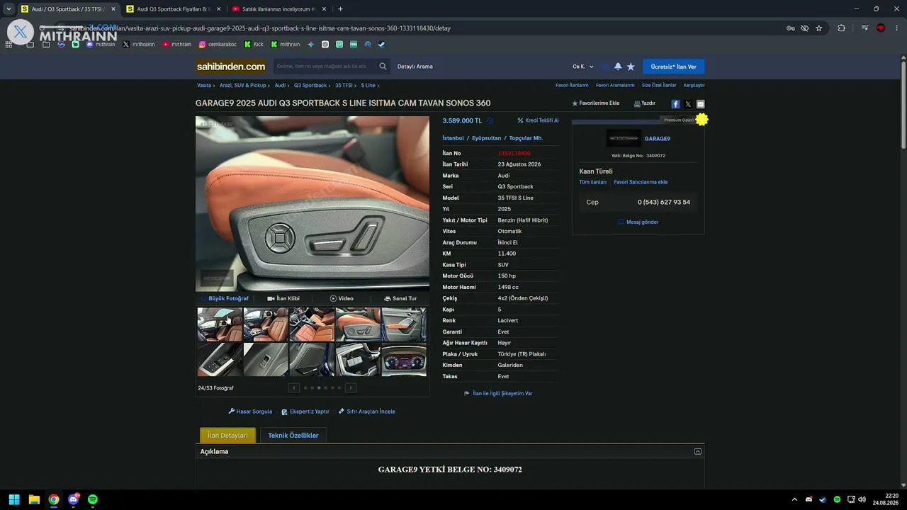The height and width of the screenshot is (510, 907).
Task: Select the İlan Detayları tab
Action: (x=227, y=436)
